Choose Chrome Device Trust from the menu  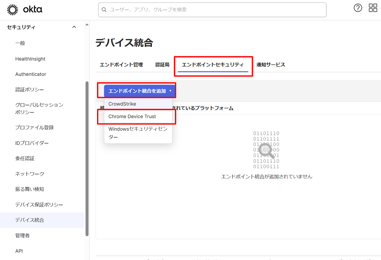[x=138, y=116]
